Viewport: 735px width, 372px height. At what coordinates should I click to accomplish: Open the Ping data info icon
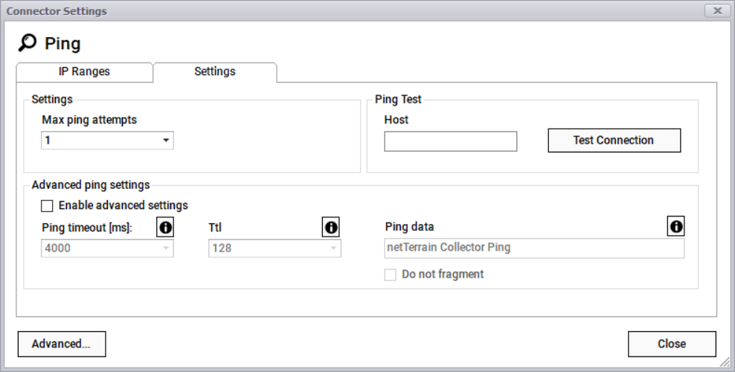click(675, 227)
